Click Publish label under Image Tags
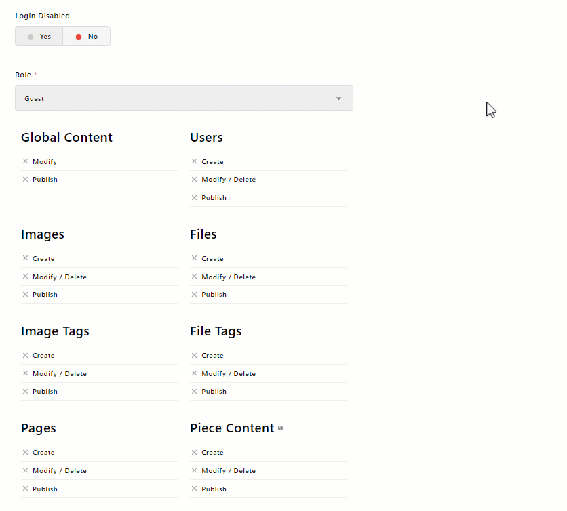 pos(45,392)
